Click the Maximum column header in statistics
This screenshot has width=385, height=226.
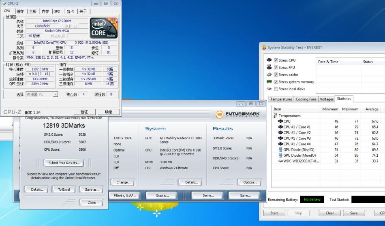[x=350, y=109]
